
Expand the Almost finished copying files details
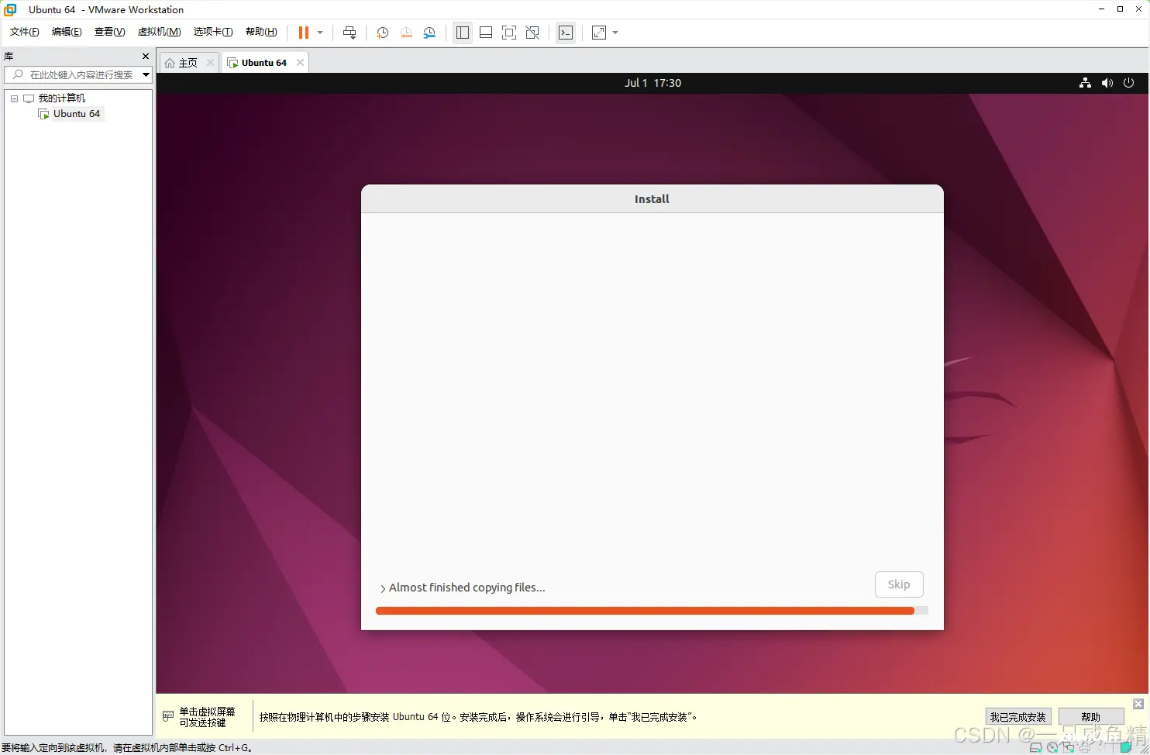click(x=383, y=588)
